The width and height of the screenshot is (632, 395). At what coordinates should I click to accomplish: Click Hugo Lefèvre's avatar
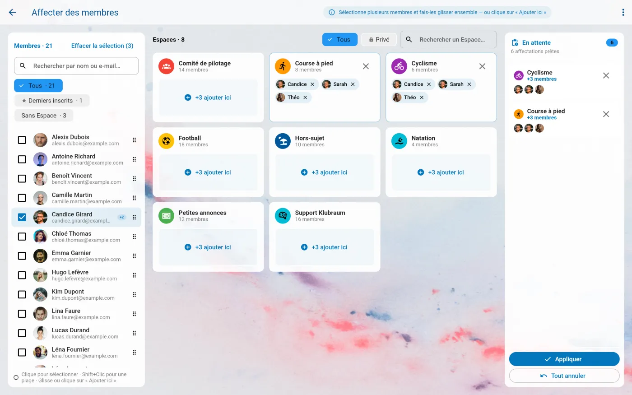point(41,275)
